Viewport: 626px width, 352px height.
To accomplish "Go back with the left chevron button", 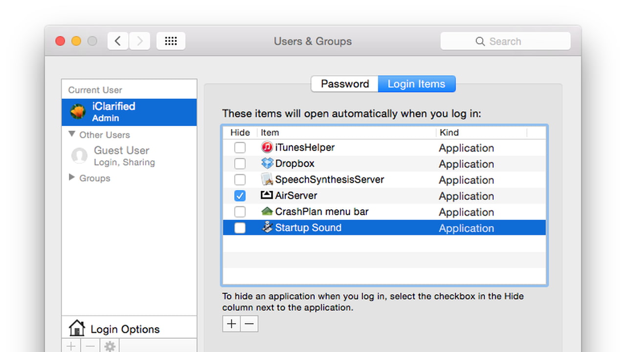I will (118, 41).
